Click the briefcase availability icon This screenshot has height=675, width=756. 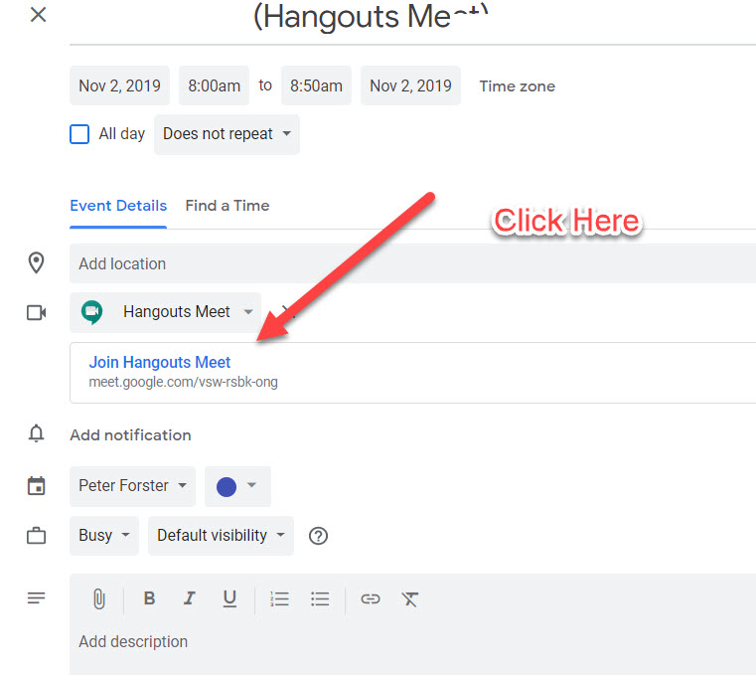coord(36,536)
